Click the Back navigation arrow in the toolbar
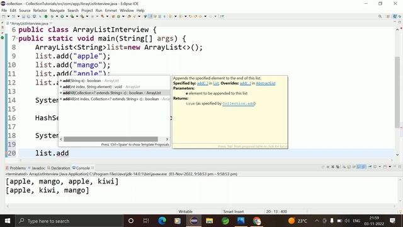Image resolution: width=403 pixels, height=227 pixels. click(x=200, y=16)
